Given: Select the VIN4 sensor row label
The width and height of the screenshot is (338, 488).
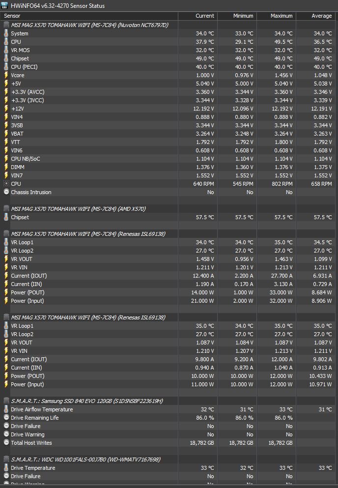Looking at the screenshot, I should click(17, 117).
